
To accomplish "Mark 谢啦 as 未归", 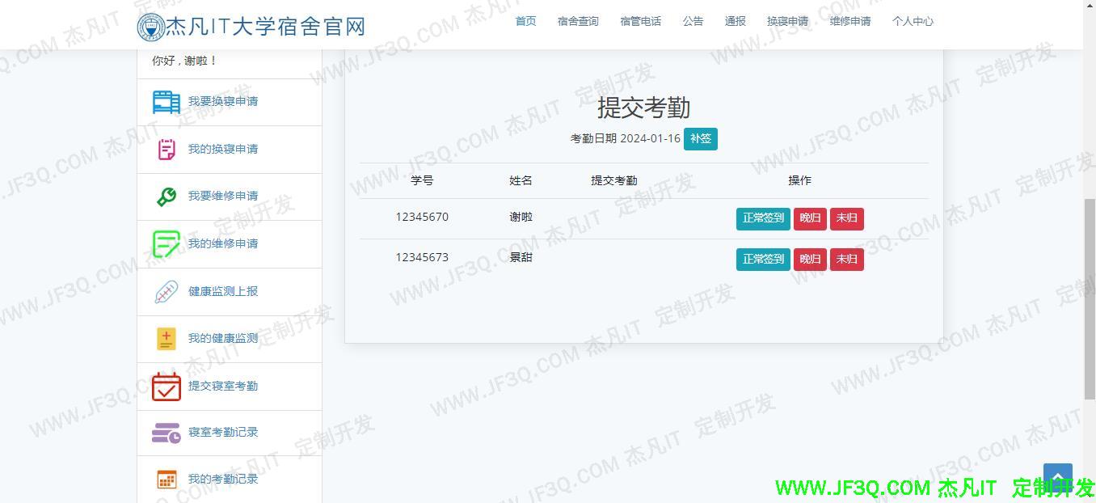I will 846,218.
